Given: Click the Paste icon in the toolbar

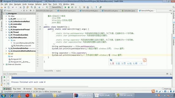Looking at the screenshot, I should tap(27, 7).
